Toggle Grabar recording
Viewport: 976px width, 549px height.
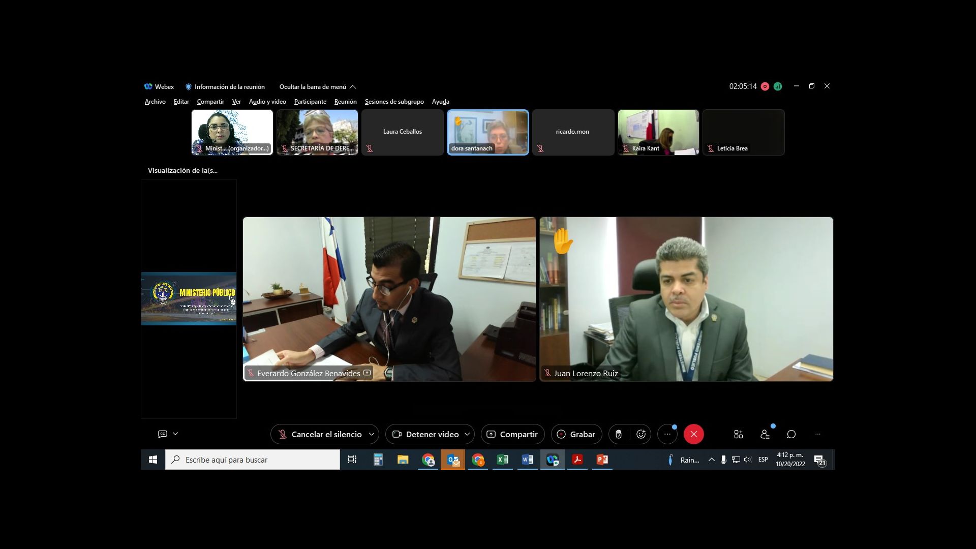[x=576, y=434]
